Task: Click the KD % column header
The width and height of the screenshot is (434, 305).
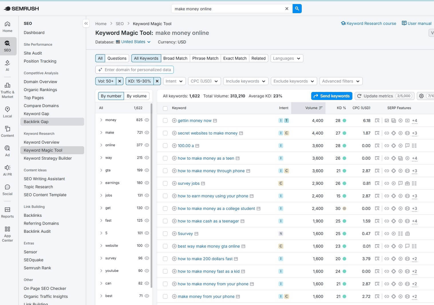Action: coord(341,108)
